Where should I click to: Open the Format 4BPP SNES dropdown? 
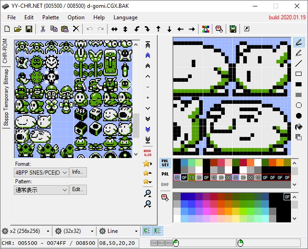pos(41,173)
